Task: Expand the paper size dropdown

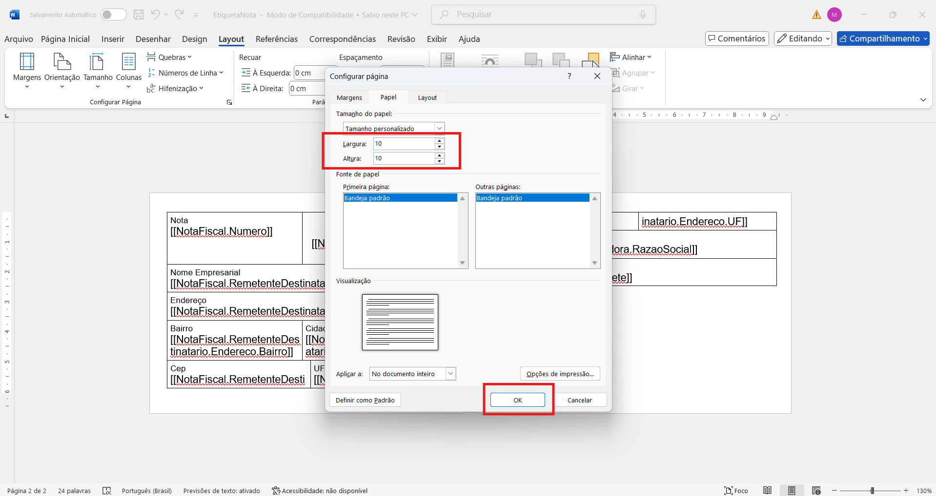Action: pyautogui.click(x=439, y=129)
